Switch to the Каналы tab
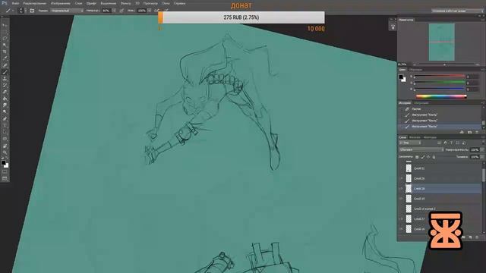The height and width of the screenshot is (273, 486). pos(415,137)
